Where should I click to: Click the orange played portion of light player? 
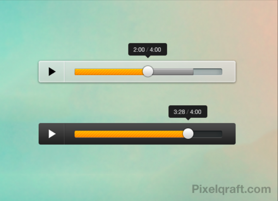[x=109, y=72]
